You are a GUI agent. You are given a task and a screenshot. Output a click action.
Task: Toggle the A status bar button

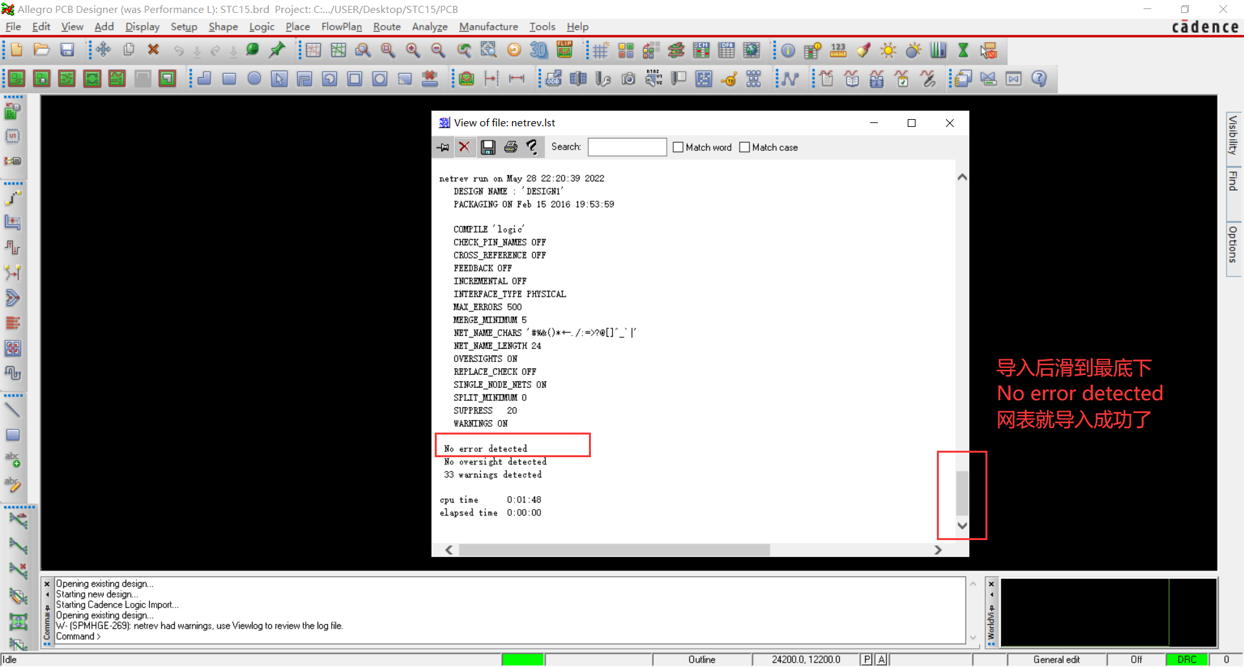point(881,659)
